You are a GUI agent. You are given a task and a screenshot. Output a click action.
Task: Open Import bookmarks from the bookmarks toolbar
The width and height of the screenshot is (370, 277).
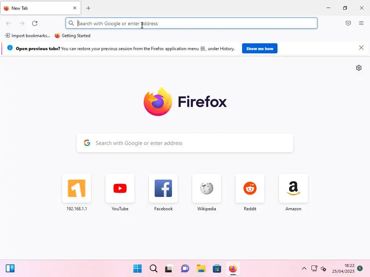(27, 36)
